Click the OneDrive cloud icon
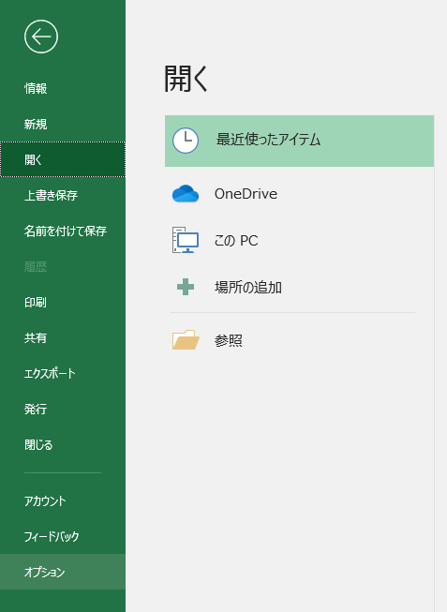 186,194
